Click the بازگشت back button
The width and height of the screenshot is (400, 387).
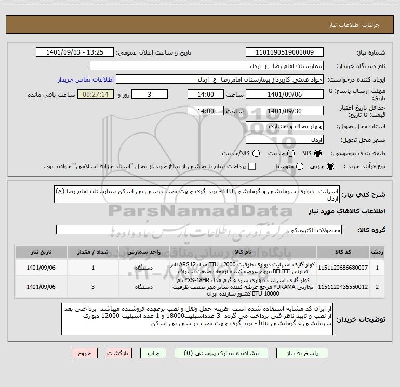click(119, 353)
